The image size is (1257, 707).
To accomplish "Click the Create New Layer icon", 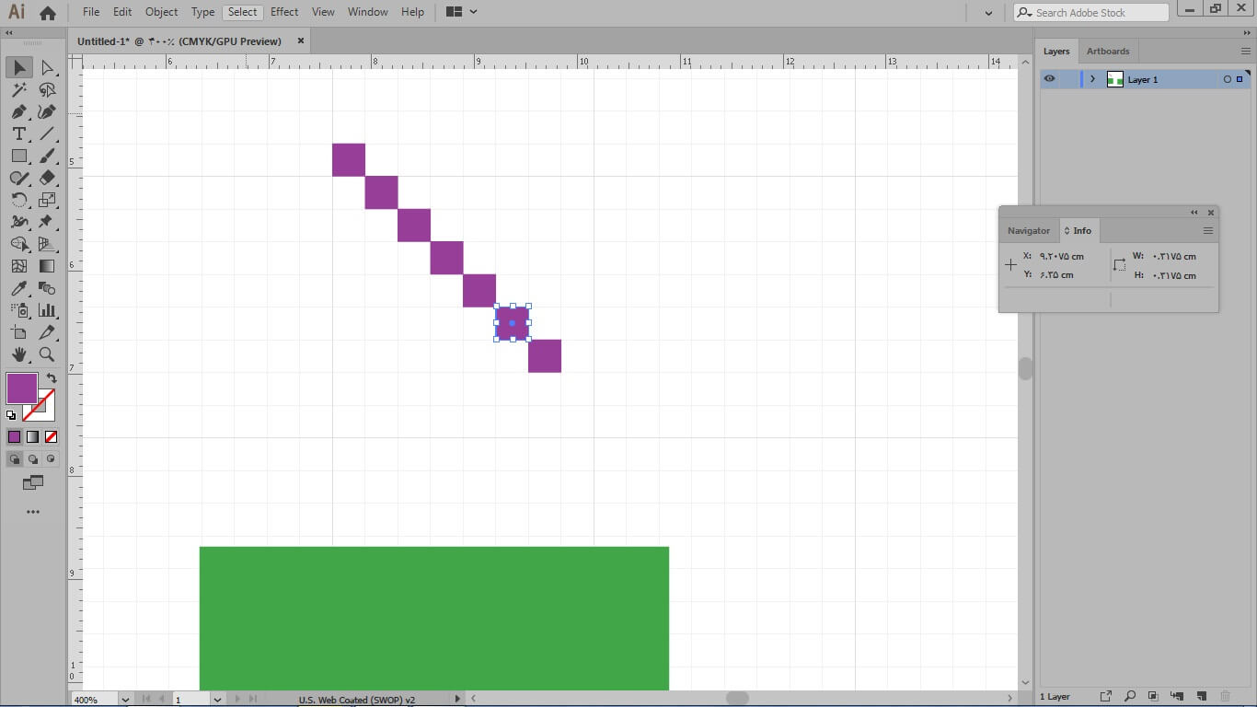I will tap(1201, 696).
